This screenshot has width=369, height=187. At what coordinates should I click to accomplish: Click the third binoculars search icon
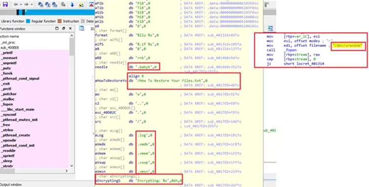pos(54,4)
